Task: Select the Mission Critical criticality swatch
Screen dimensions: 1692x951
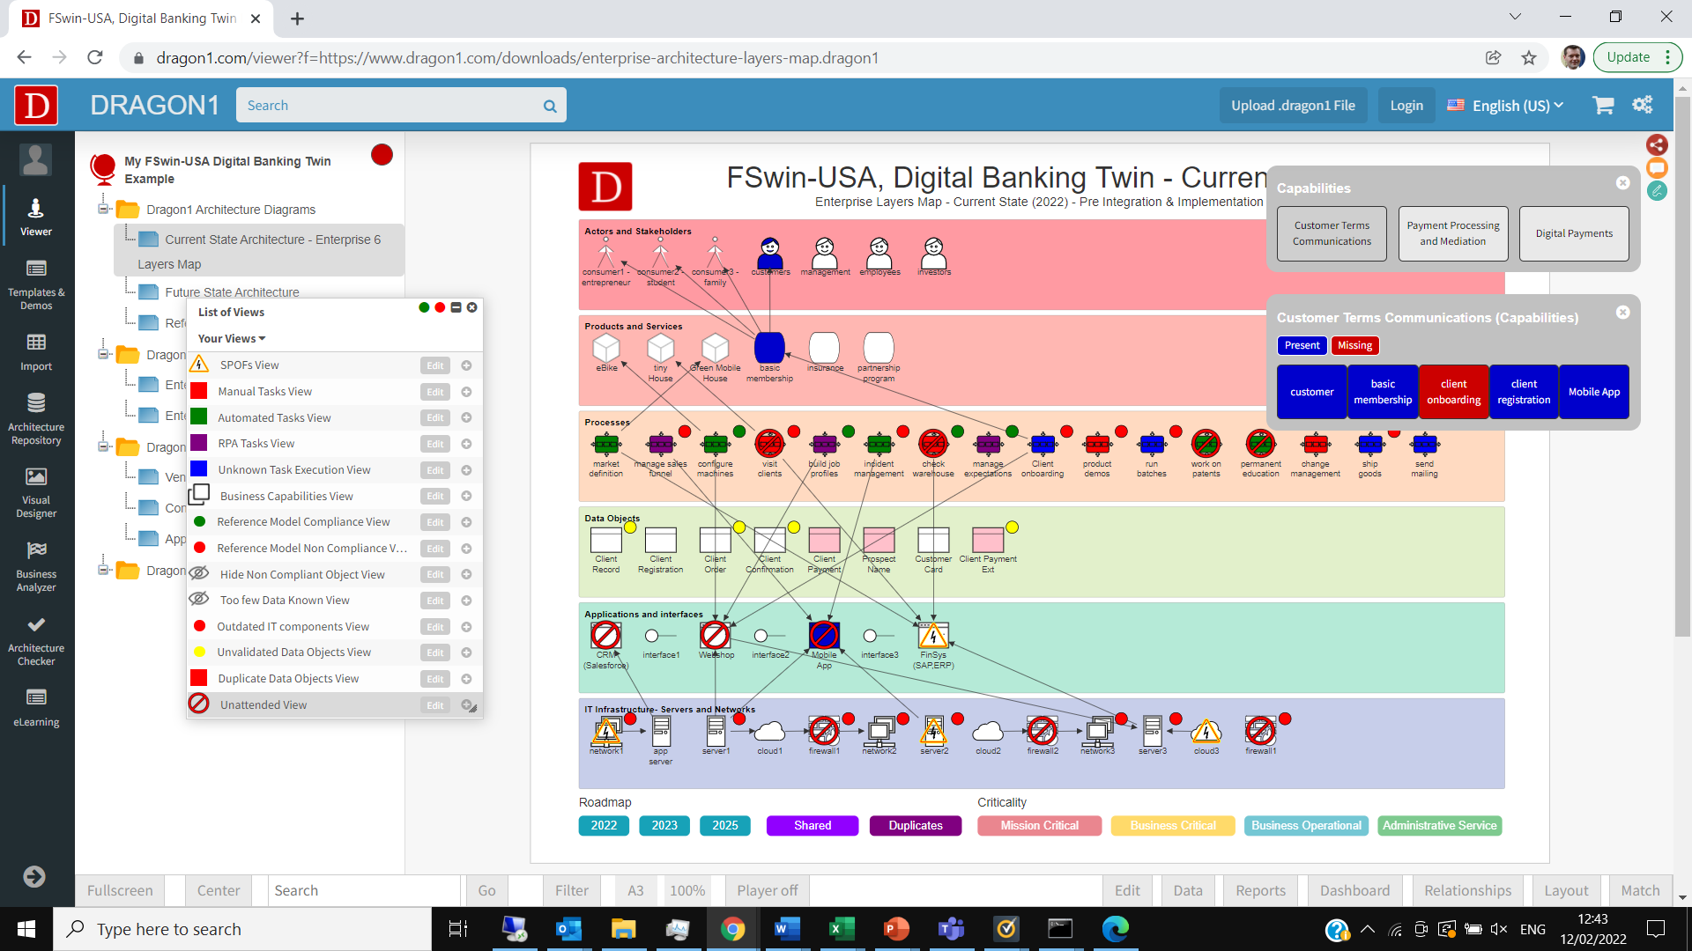Action: (1039, 825)
